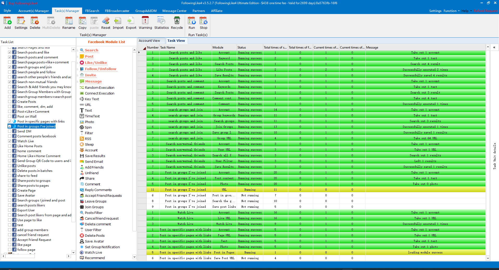Viewport: 499px width, 270px height.
Task: Check 'Search page posts+like+comment' task
Action: point(10,62)
